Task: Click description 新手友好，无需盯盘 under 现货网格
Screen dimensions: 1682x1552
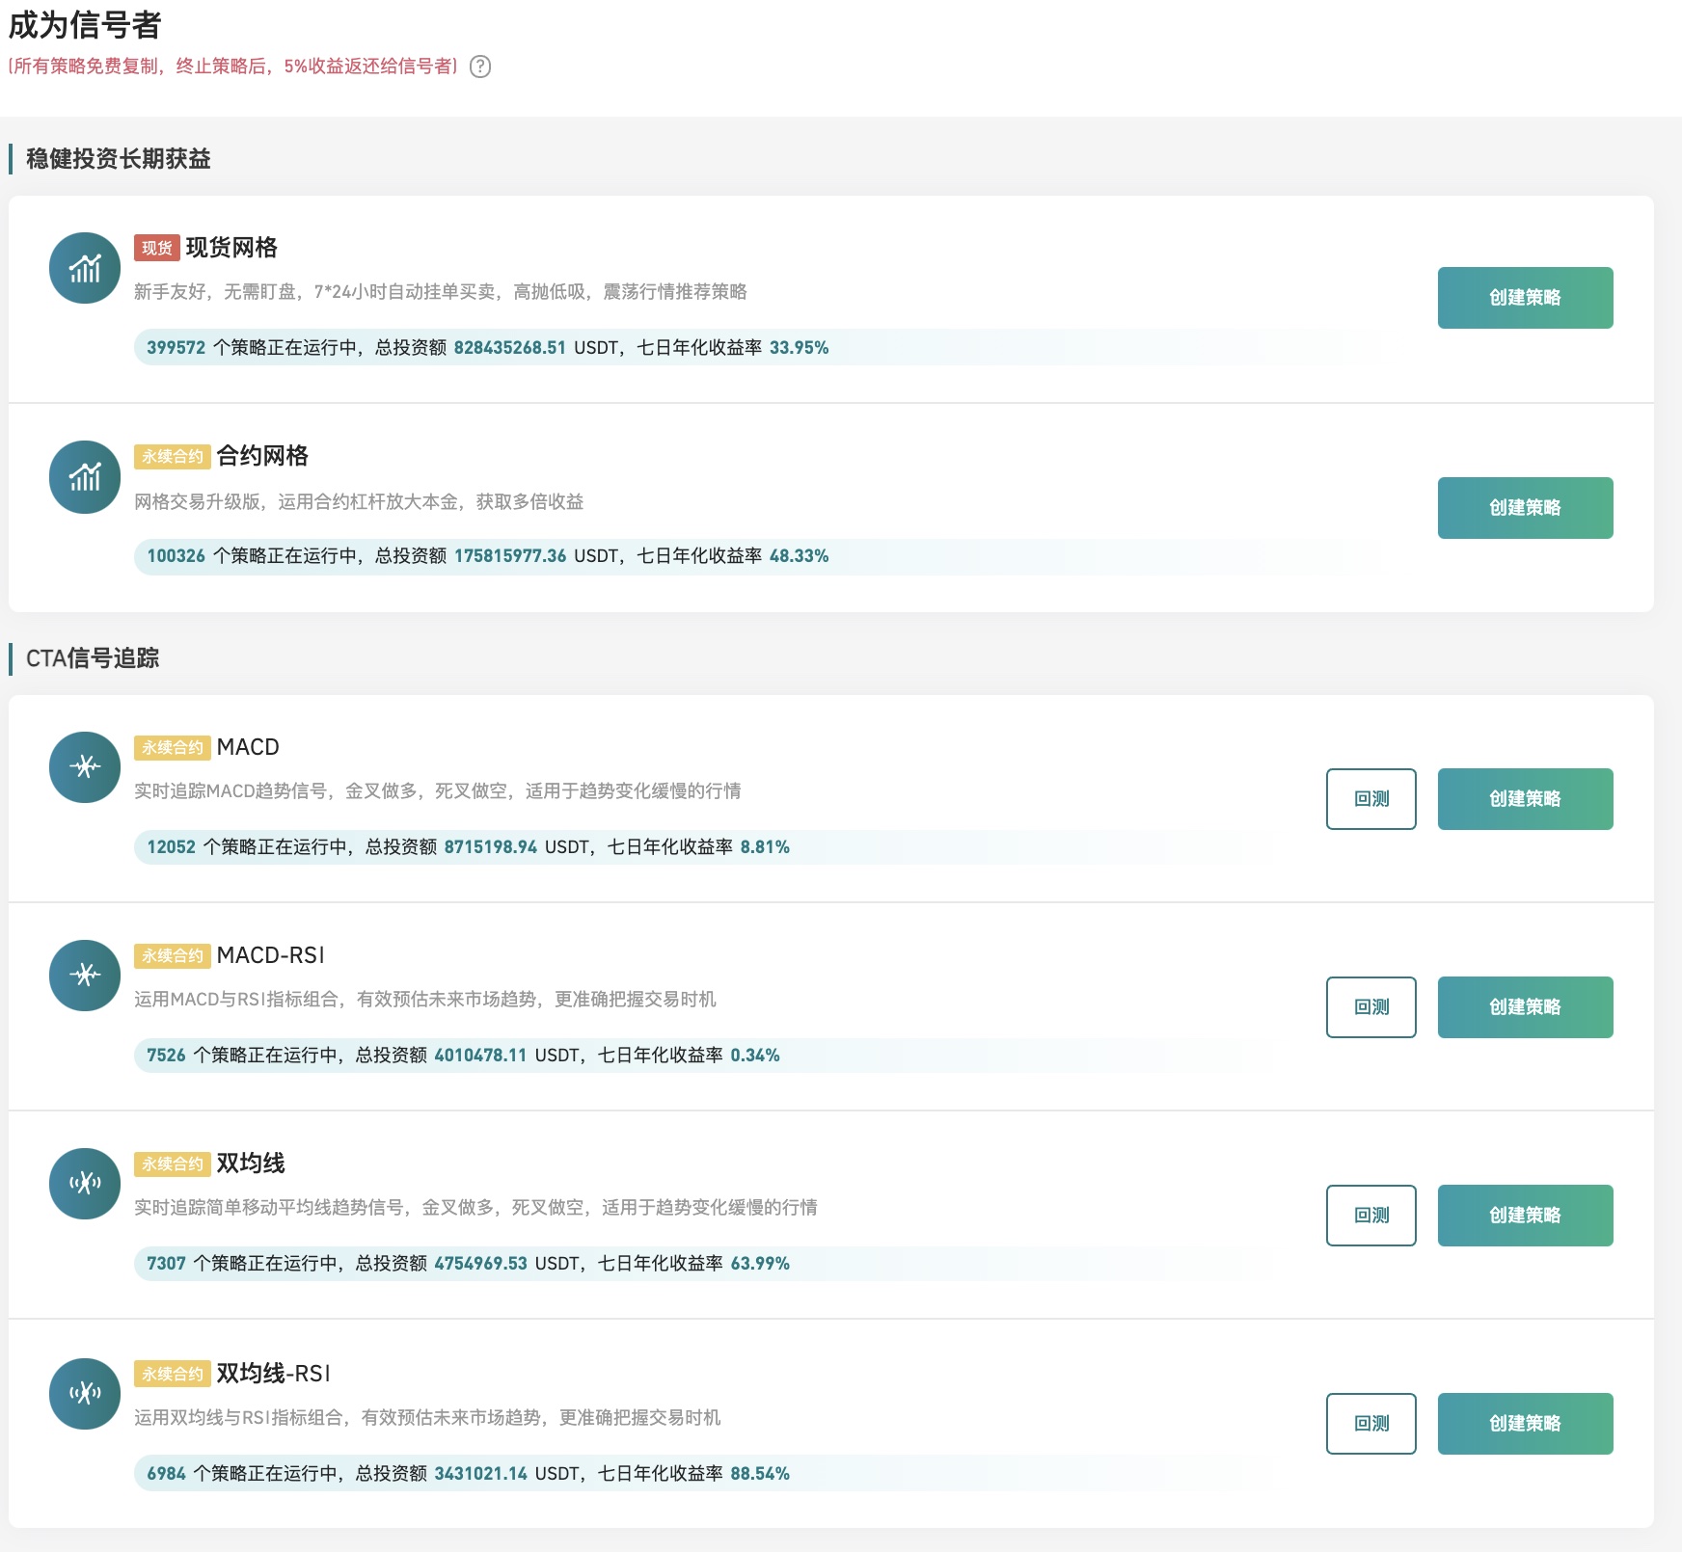Action: pyautogui.click(x=441, y=292)
